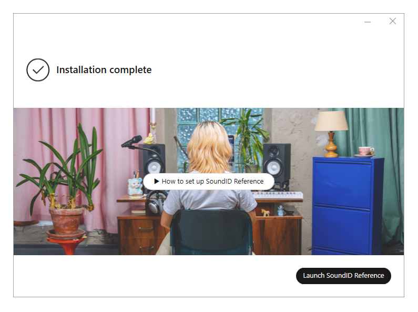The height and width of the screenshot is (312, 418).
Task: Click the microphone on the boom arm
Action: 131,142
